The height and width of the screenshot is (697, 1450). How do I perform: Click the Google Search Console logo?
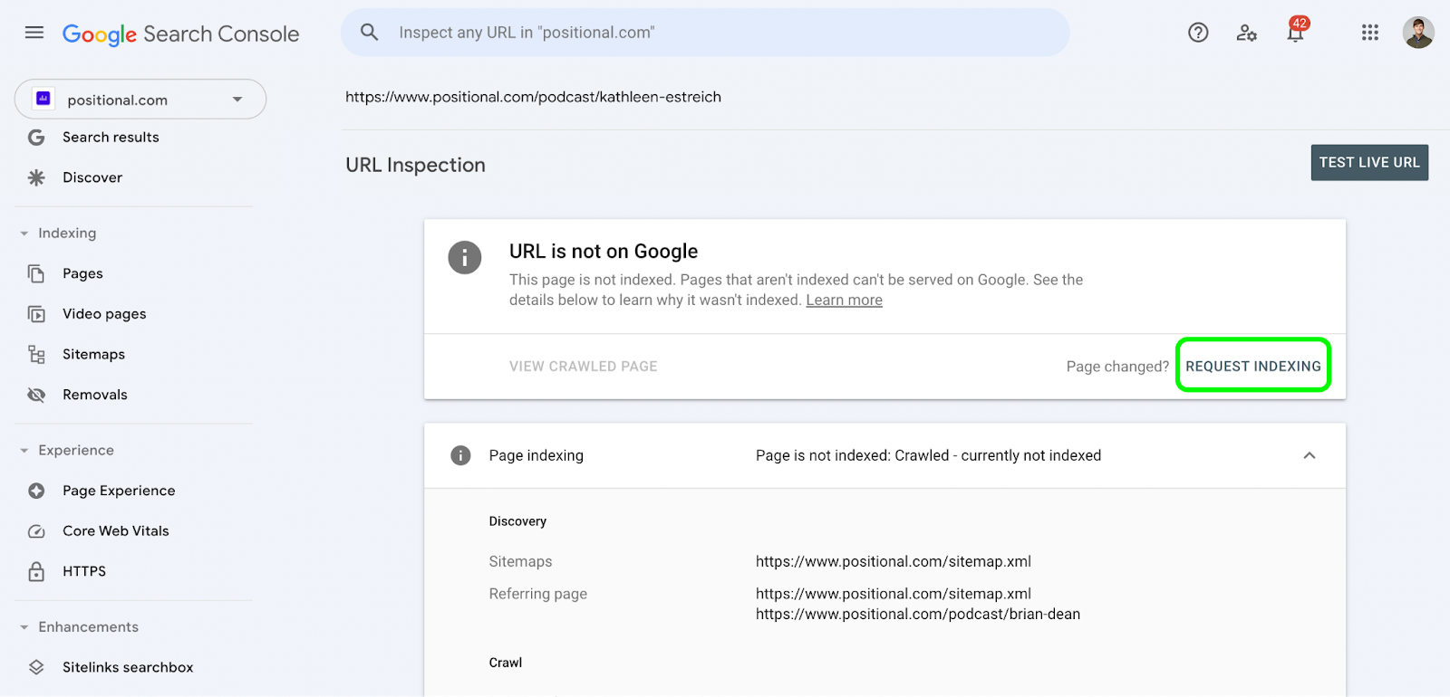(x=180, y=33)
